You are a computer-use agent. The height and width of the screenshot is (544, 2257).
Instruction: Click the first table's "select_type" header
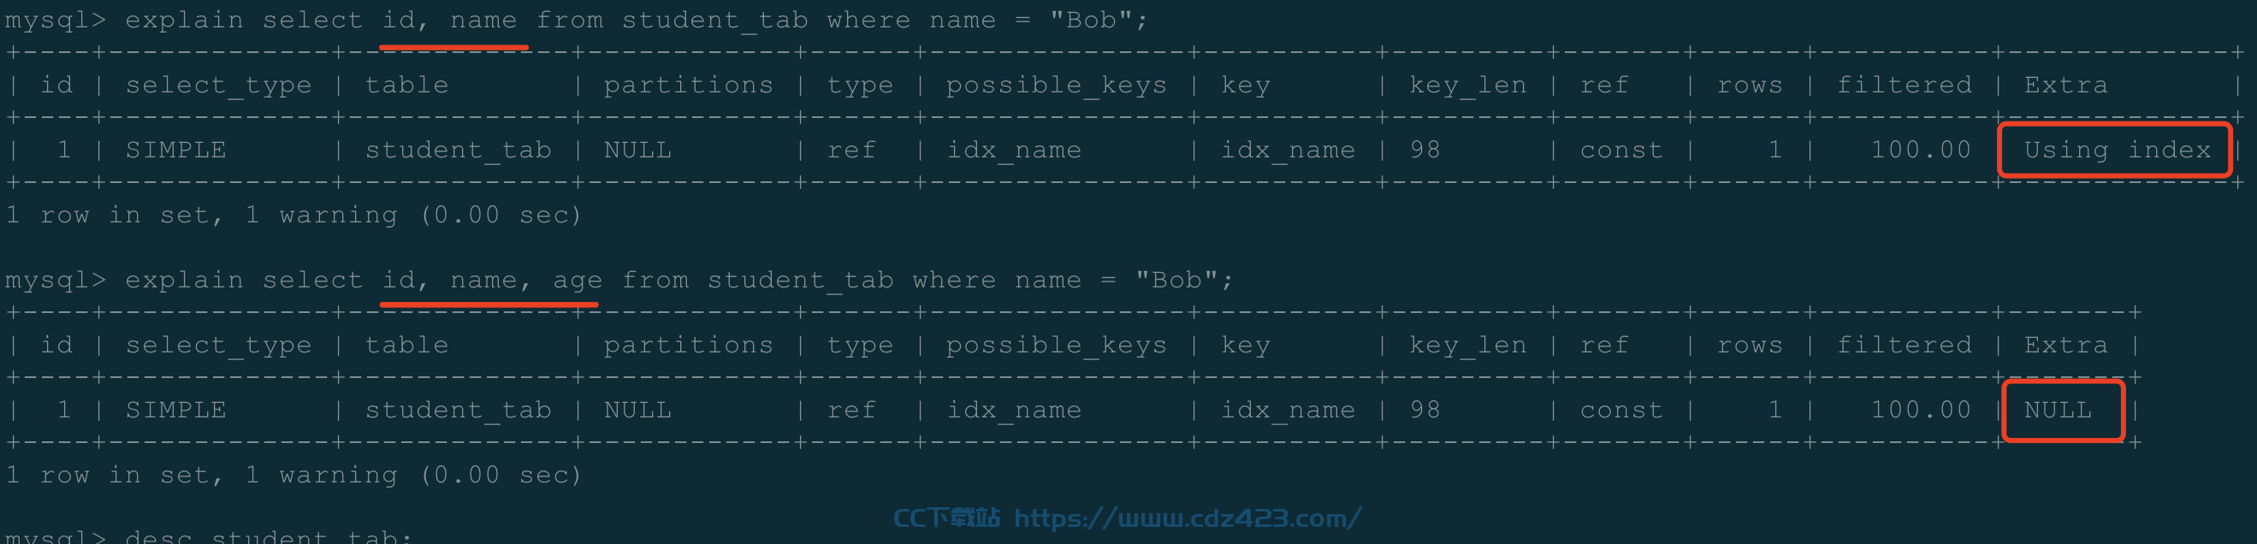(218, 86)
